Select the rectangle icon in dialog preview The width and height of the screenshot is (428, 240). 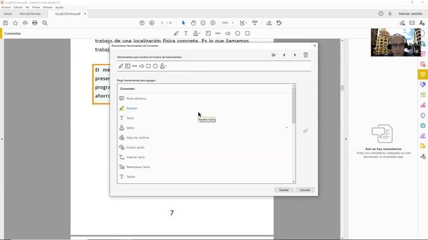click(x=148, y=66)
